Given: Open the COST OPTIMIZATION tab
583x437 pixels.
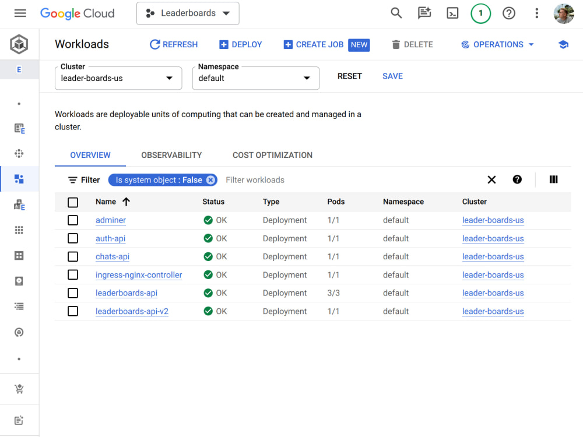Looking at the screenshot, I should 272,155.
